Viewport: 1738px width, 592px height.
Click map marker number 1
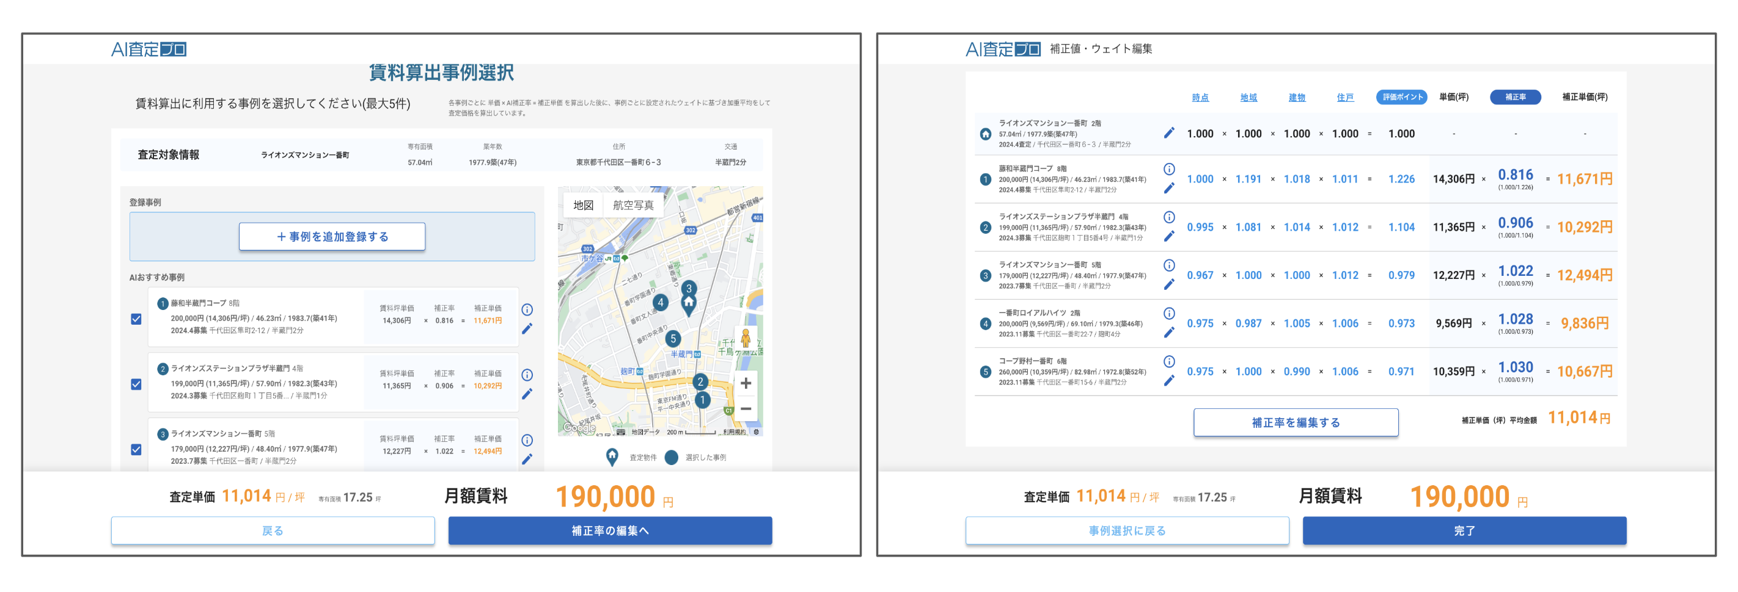click(x=702, y=400)
